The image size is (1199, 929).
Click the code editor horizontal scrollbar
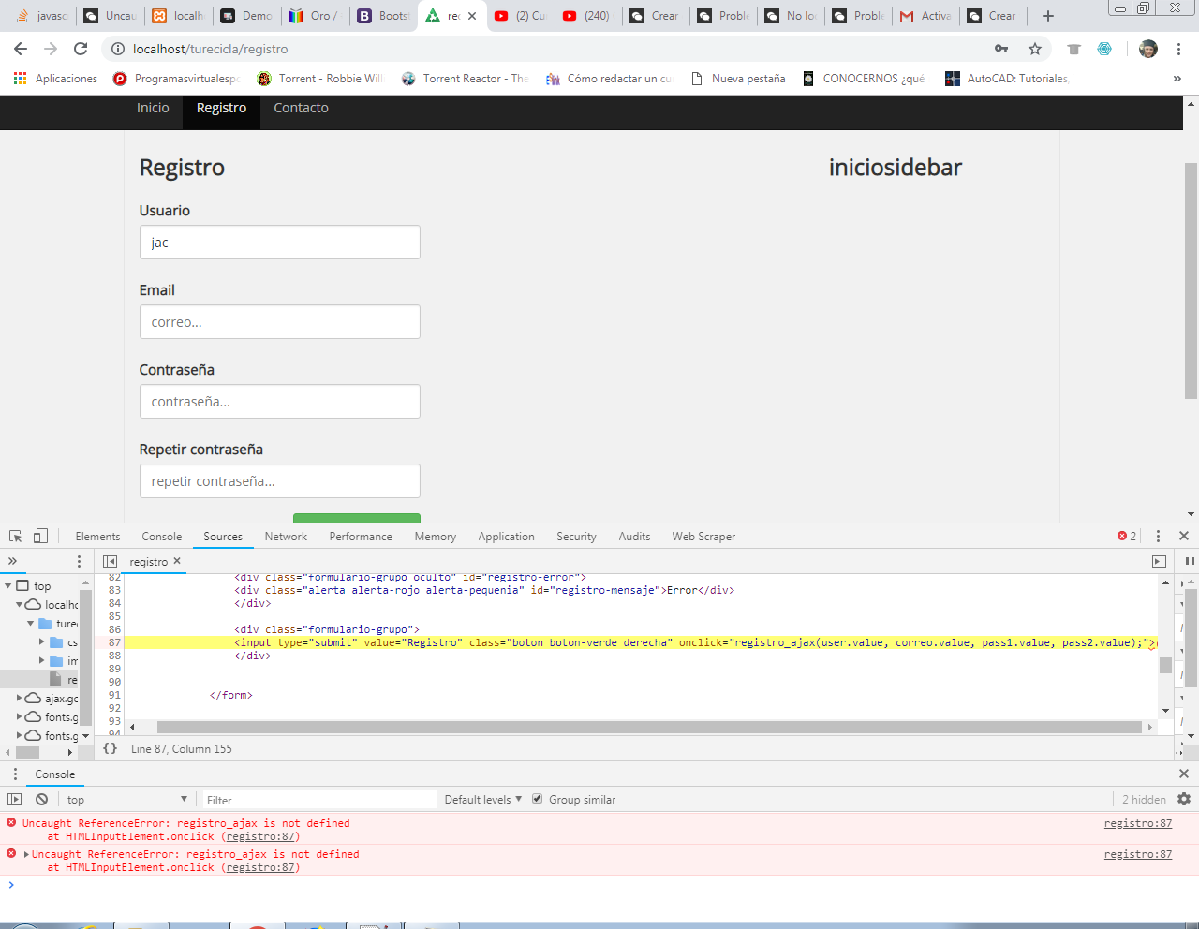[648, 728]
